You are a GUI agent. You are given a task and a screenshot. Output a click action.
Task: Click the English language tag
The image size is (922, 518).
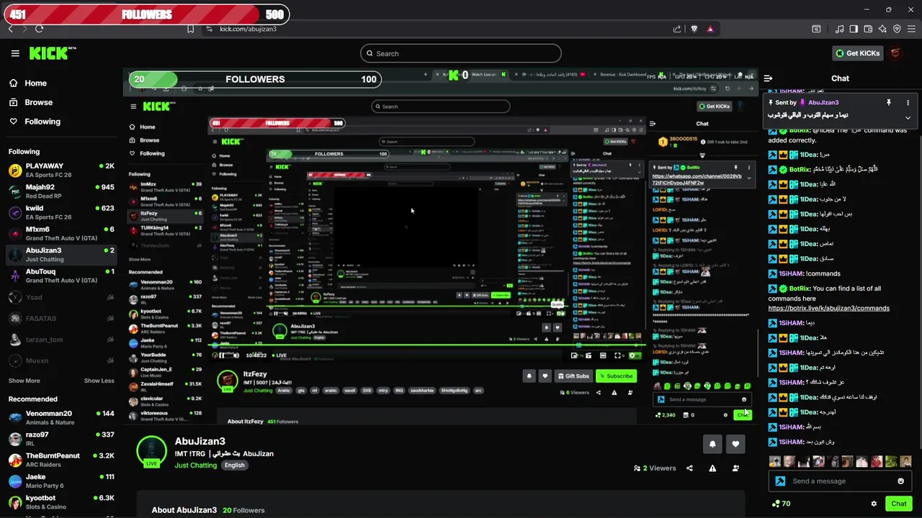click(234, 465)
